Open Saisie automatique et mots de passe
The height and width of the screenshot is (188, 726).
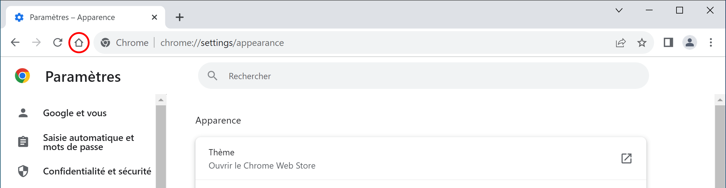coord(88,142)
